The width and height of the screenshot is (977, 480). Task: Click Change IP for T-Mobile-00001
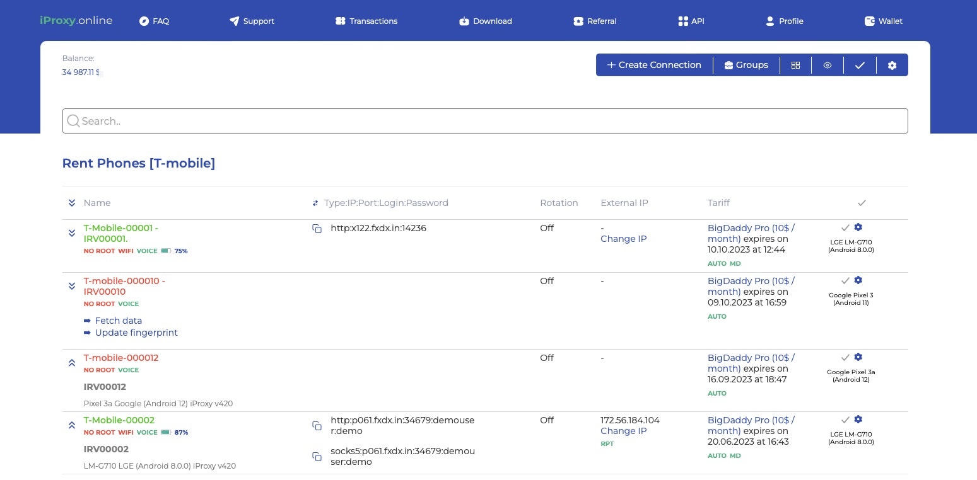[623, 239]
